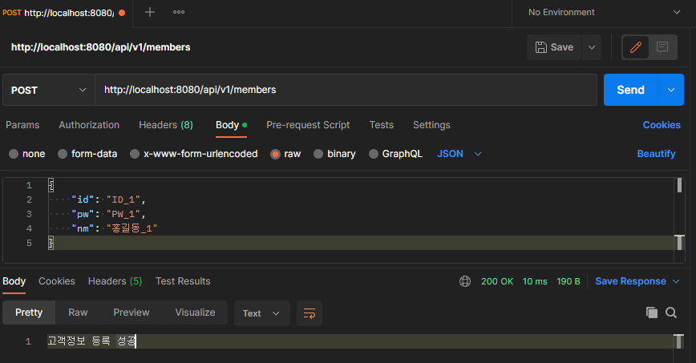
Task: Open the three-dots tab options menu
Action: (x=179, y=13)
